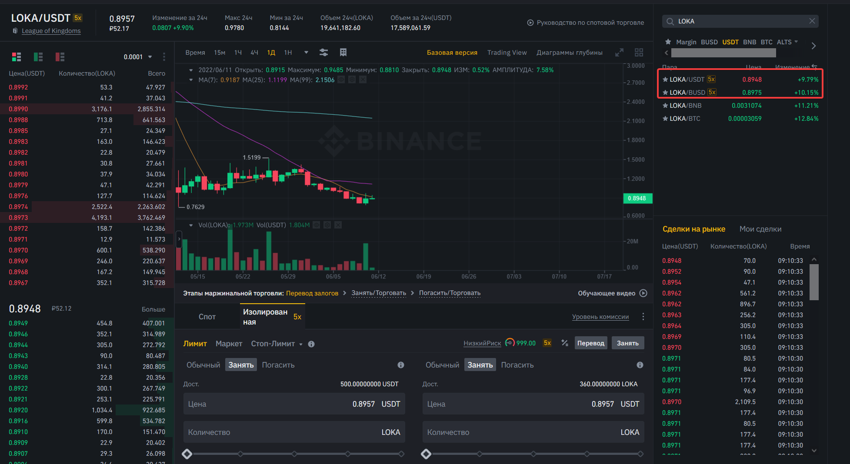
Task: Open the Мои сделки tab
Action: 760,229
